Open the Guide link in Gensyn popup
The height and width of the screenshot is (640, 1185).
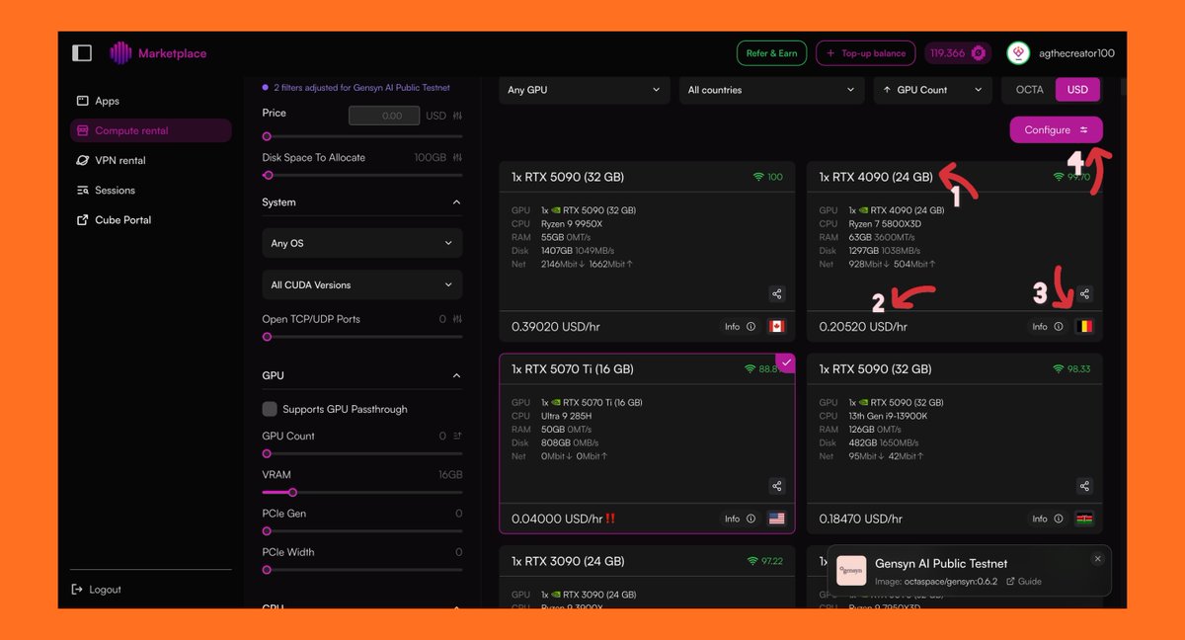click(x=1024, y=582)
